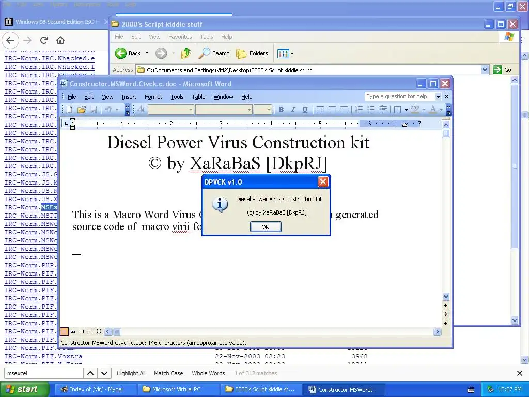Click the Word horizontal scrollbar right arrow

(437, 331)
